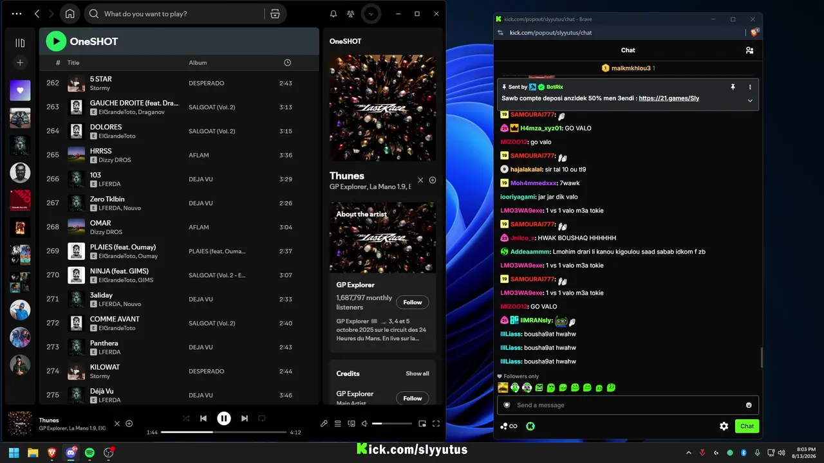824x463 pixels.
Task: Follow GP Explorer in the About the artist card
Action: coord(413,302)
